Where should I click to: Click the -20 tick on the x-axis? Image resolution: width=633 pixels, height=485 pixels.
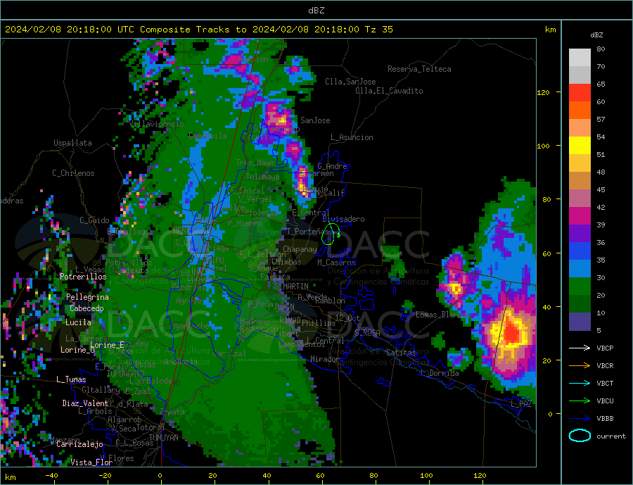point(105,475)
